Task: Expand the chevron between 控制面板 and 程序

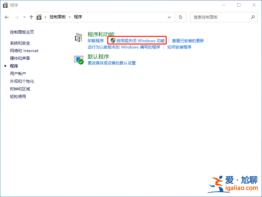Action: (x=70, y=17)
